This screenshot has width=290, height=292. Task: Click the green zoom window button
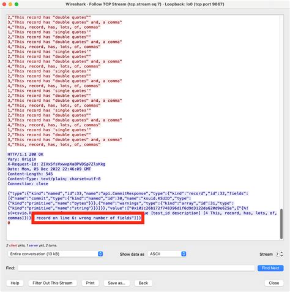tap(17, 4)
